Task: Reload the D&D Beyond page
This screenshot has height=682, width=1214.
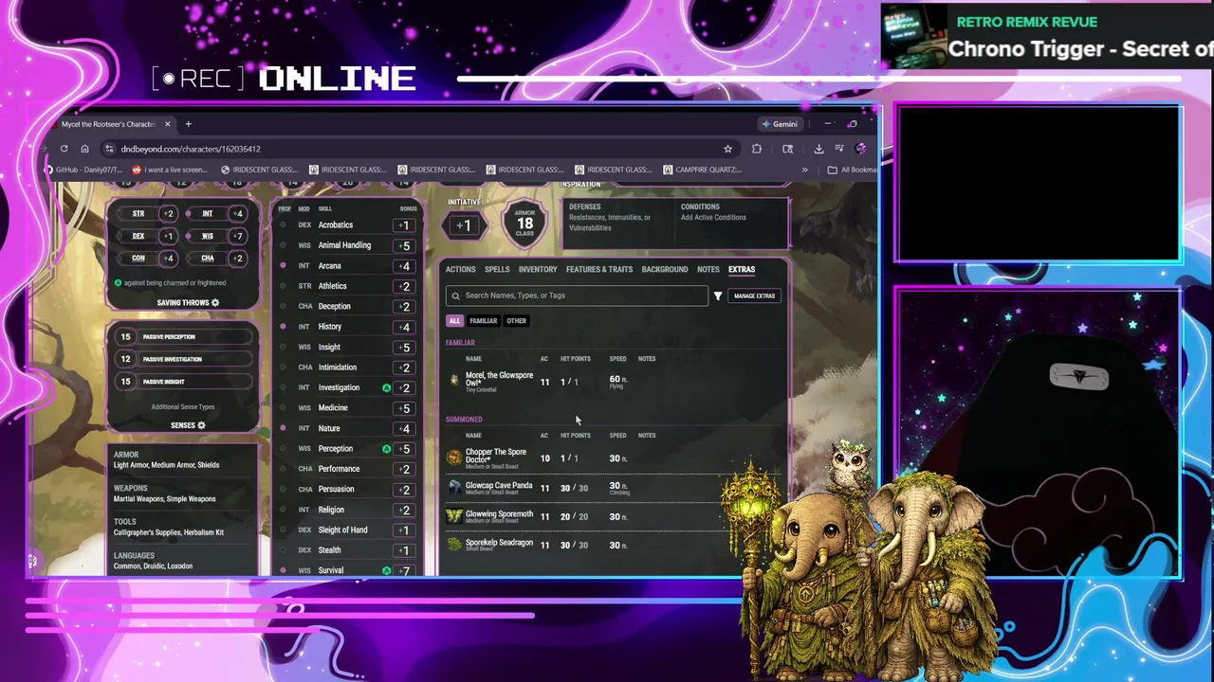Action: pos(64,149)
